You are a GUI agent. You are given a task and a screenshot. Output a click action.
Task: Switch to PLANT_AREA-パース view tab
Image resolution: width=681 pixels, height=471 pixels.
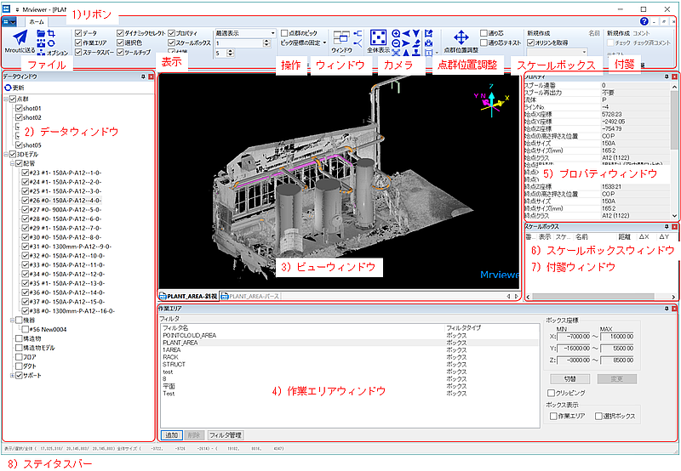coord(250,296)
